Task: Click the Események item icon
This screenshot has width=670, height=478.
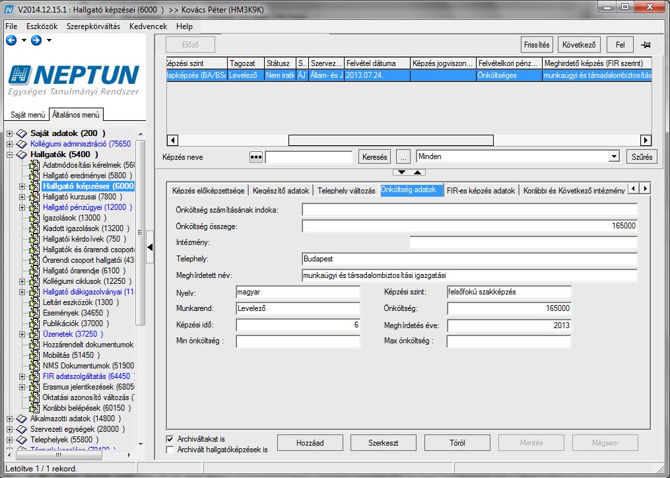Action: click(x=34, y=313)
